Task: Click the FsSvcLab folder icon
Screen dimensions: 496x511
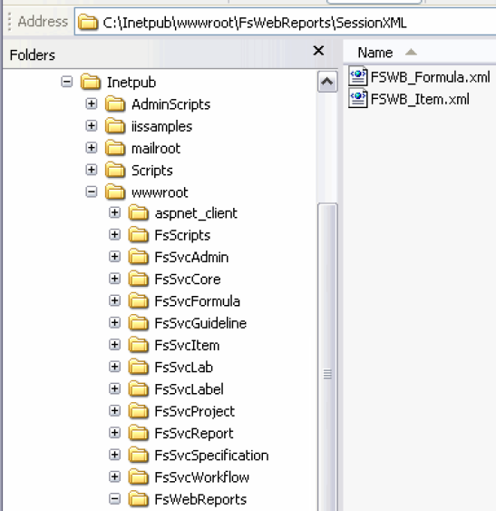Action: (x=139, y=367)
